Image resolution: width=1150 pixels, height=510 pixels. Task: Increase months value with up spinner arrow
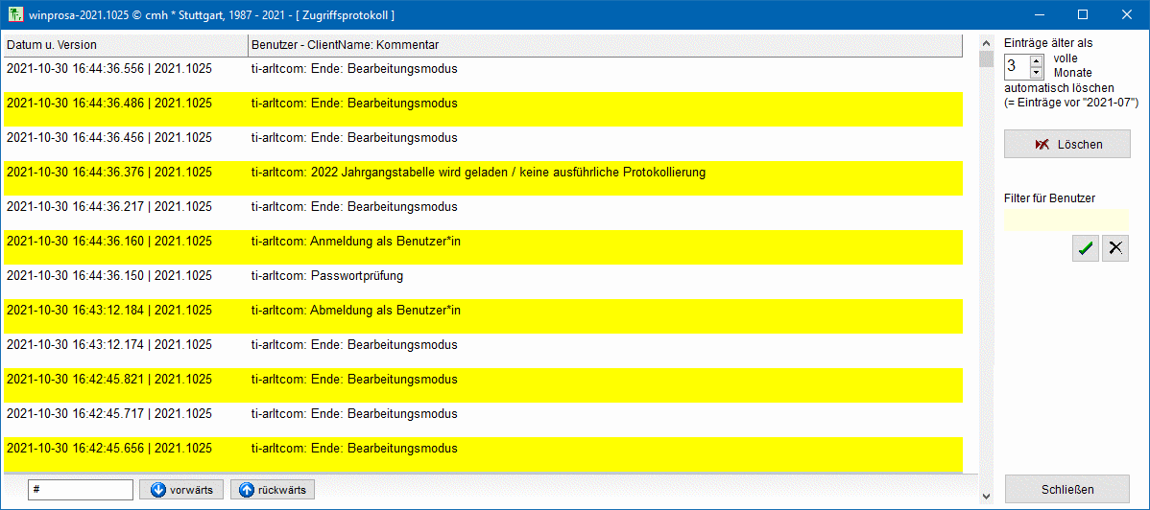tap(1036, 60)
